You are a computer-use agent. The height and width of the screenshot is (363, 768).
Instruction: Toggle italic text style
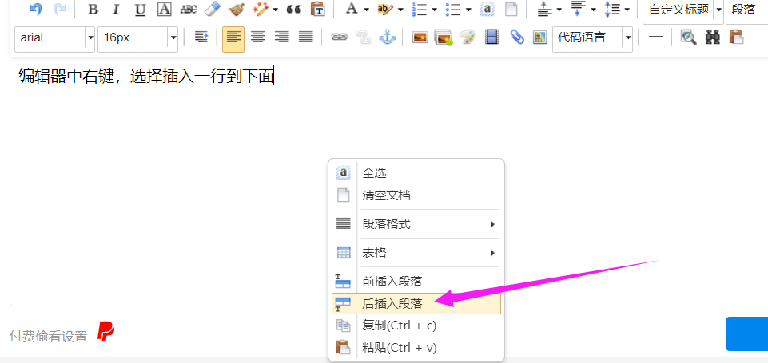click(x=116, y=10)
